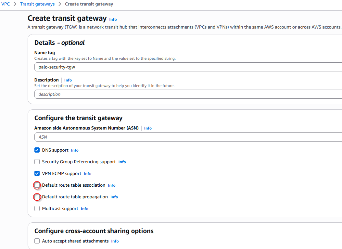This screenshot has height=249, width=342.
Task: Open the VPC breadcrumb link
Action: click(x=6, y=4)
